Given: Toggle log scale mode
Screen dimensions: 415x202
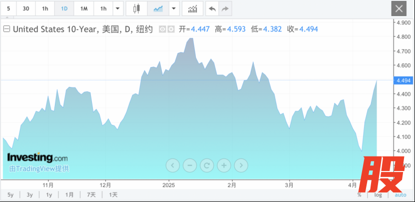Looking at the screenshot, I should click(378, 194).
